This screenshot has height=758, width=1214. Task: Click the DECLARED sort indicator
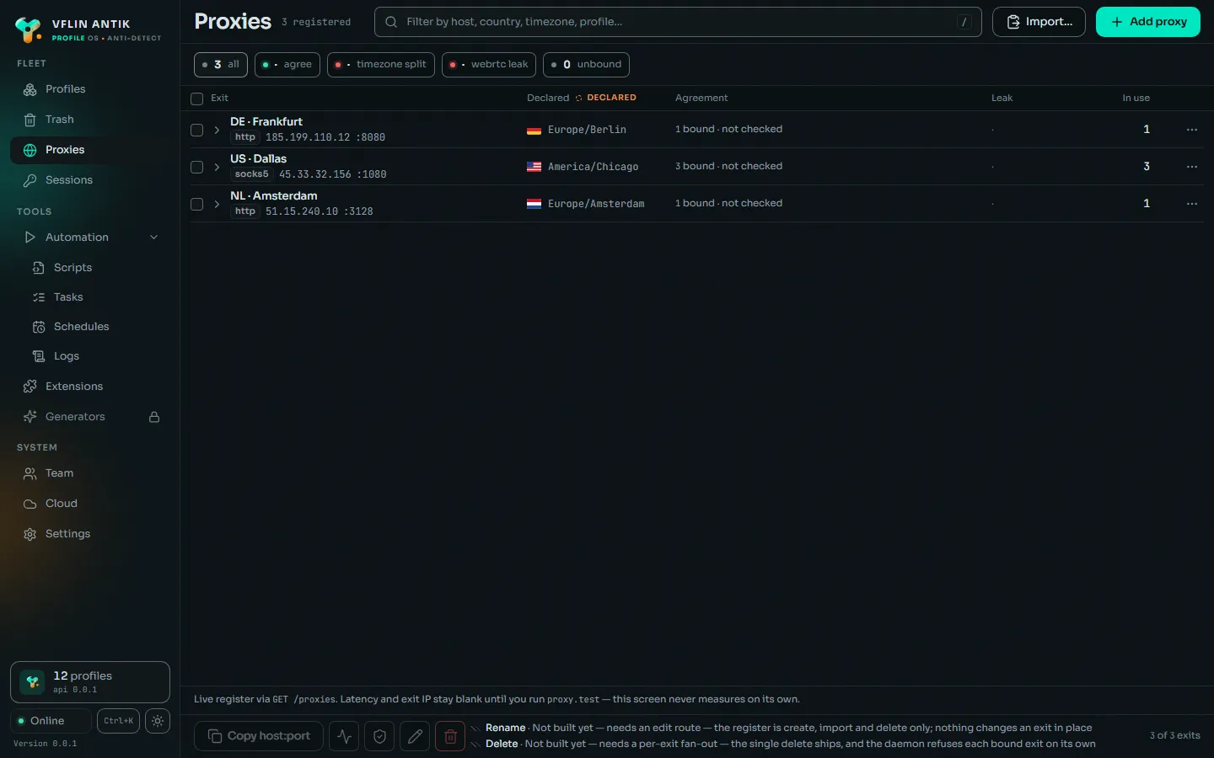[606, 98]
